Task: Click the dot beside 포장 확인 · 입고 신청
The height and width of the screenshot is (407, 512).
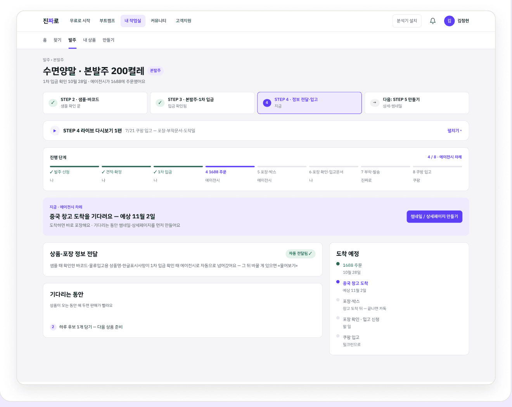Action: tap(338, 318)
